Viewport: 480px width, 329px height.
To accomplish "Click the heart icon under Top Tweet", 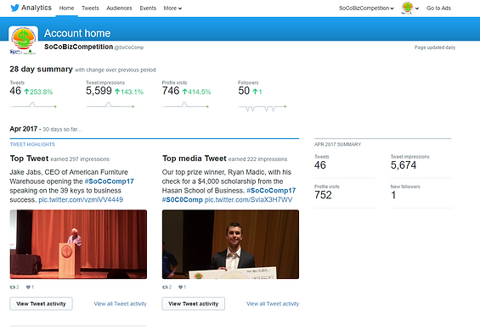I will (28, 287).
